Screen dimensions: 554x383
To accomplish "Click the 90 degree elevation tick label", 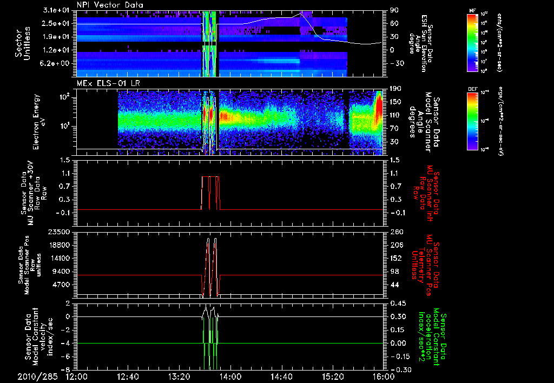I will pyautogui.click(x=394, y=10).
